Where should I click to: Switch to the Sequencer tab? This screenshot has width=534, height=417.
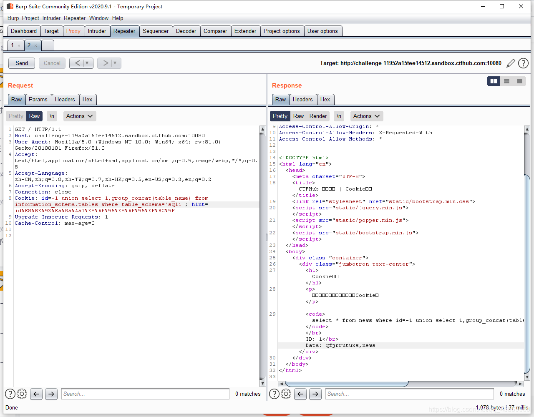click(x=156, y=31)
